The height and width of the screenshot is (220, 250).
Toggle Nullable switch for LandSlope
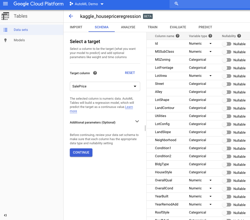tap(227, 132)
